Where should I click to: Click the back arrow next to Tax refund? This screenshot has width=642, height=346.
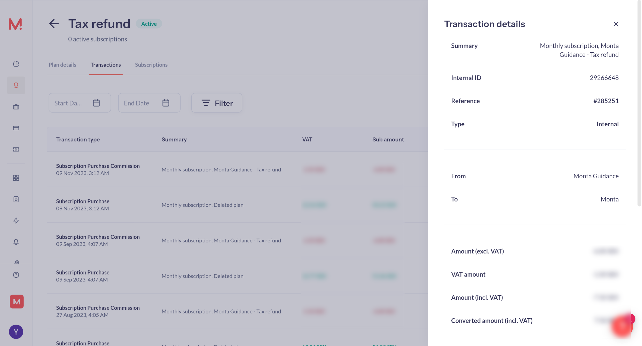(x=54, y=24)
